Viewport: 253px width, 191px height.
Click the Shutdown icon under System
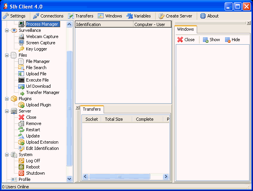pos(21,173)
